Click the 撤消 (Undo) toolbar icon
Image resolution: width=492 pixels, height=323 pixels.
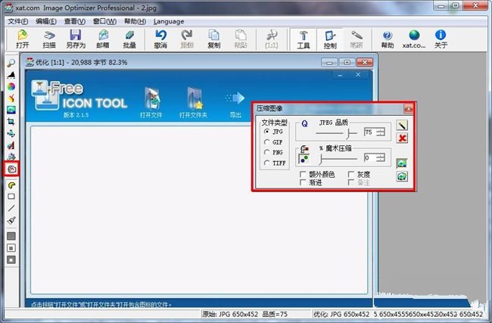[160, 39]
